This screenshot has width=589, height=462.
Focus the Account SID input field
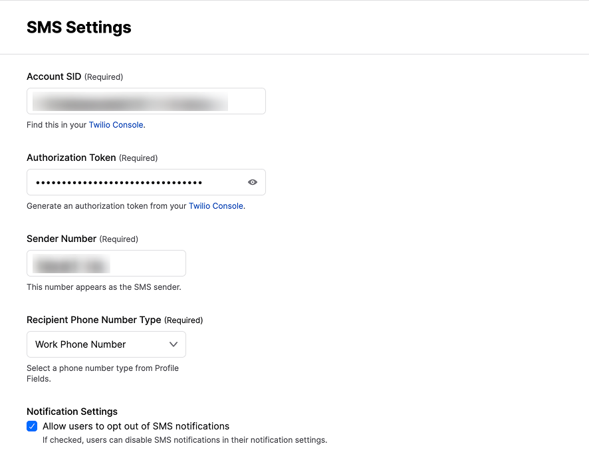[146, 100]
